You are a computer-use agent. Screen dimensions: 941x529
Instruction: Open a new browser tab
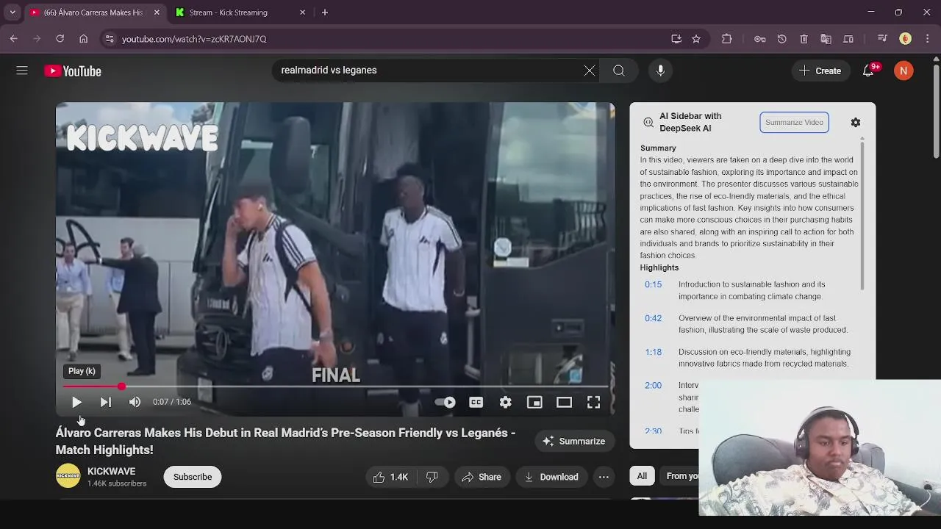pos(325,12)
